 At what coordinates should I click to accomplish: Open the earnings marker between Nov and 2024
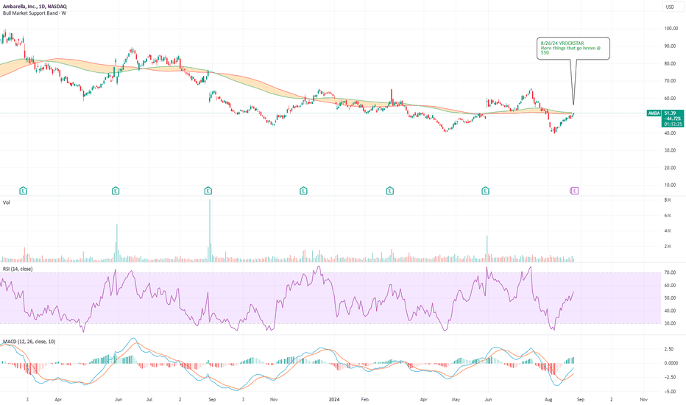pyautogui.click(x=303, y=191)
